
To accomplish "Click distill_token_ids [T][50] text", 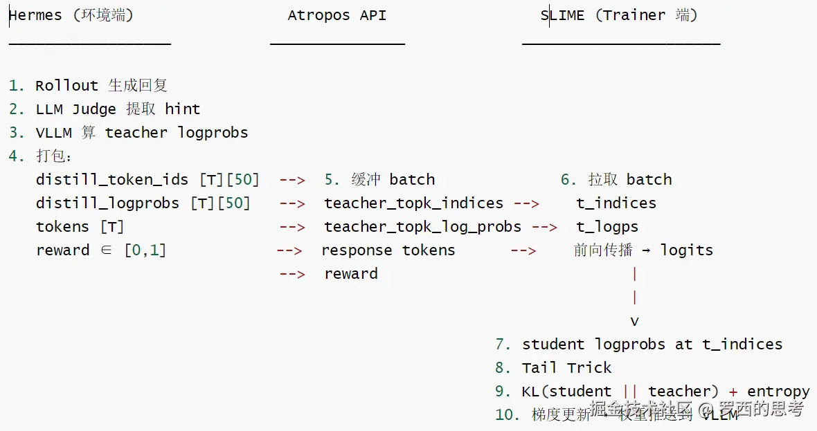I will 147,180.
